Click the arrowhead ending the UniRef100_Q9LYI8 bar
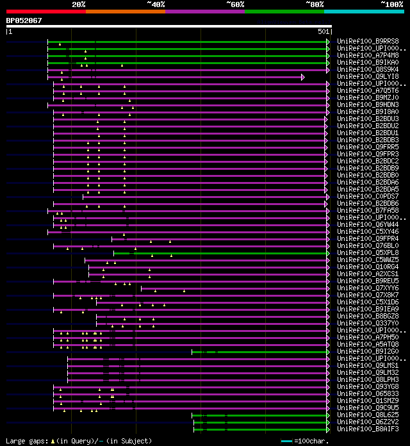 (x=303, y=77)
